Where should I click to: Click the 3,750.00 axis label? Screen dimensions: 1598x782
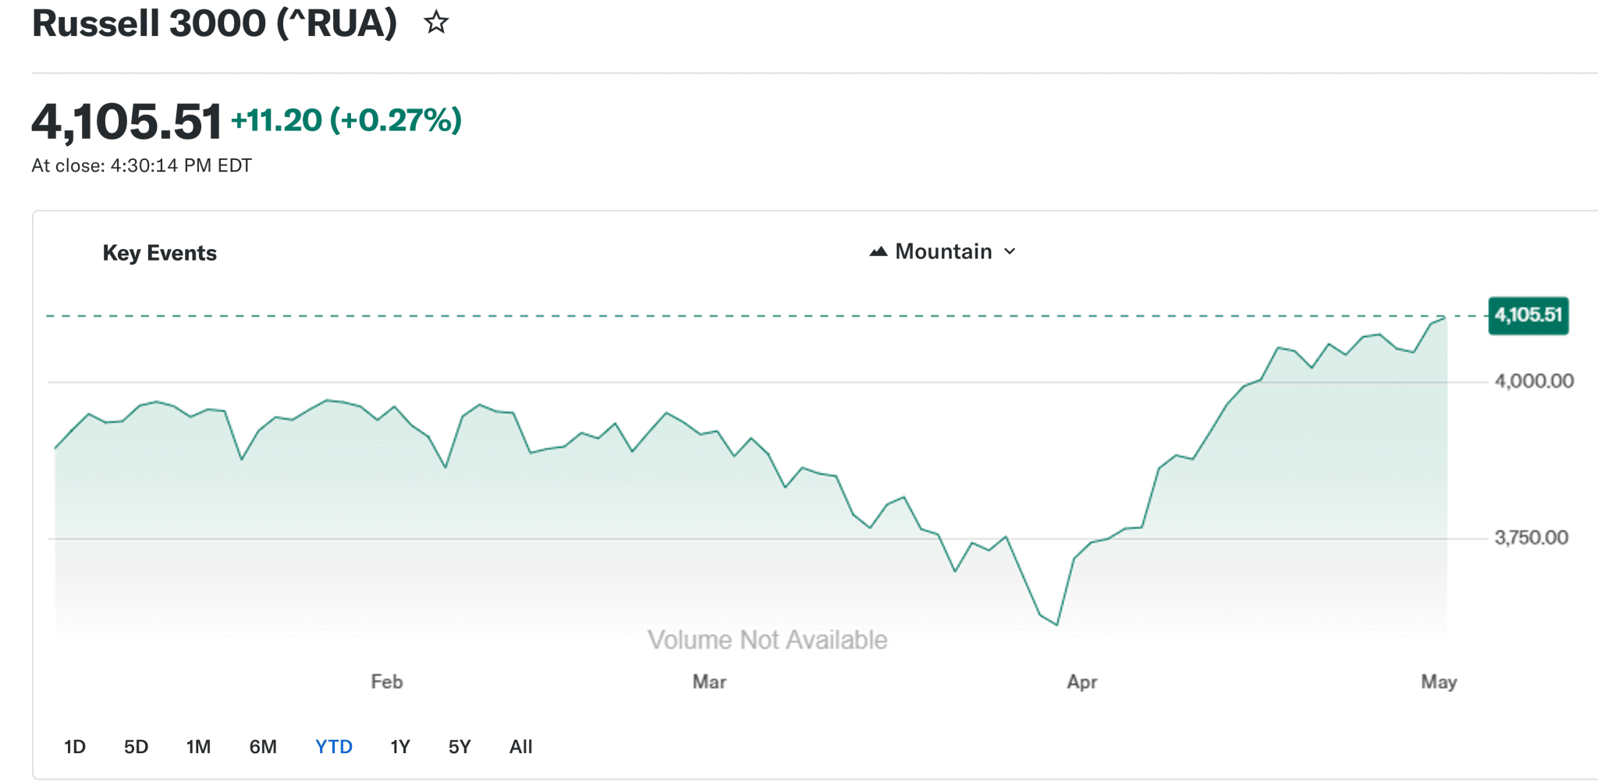[1531, 538]
